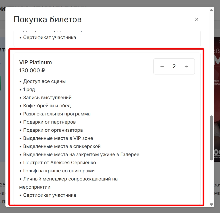This screenshot has width=220, height=213.
Task: Click the Кофе-брейки и обед line
Action: (x=47, y=106)
